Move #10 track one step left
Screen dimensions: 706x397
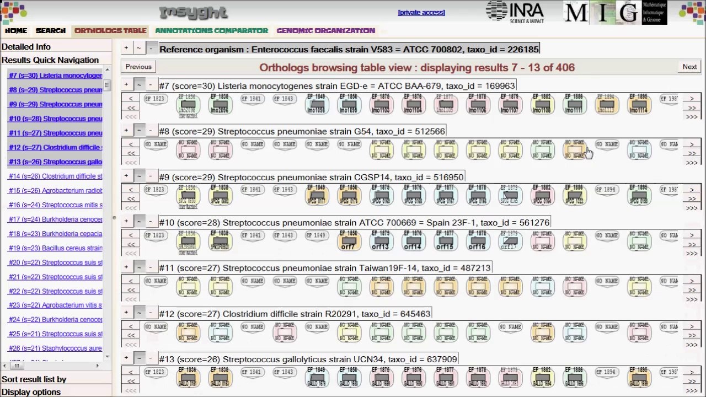point(131,235)
